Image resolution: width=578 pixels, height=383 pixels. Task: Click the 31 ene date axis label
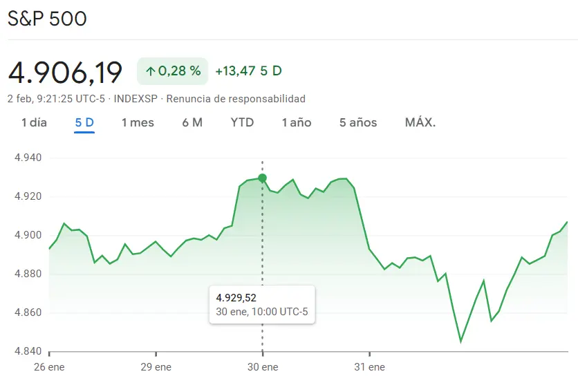click(x=369, y=367)
